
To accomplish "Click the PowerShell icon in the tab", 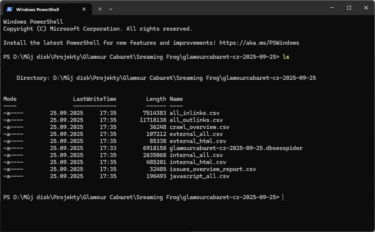I will [x=10, y=9].
